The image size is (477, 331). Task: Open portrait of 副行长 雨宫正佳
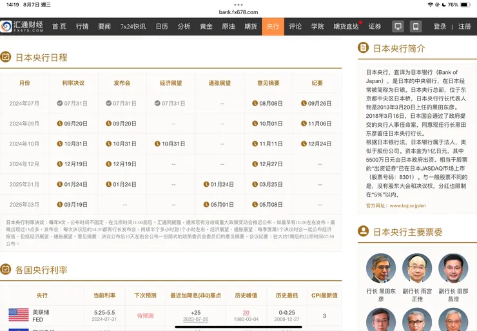(417, 268)
